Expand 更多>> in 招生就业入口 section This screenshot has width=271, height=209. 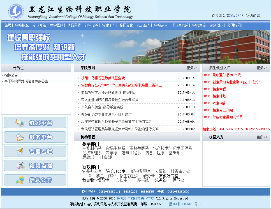(x=262, y=68)
